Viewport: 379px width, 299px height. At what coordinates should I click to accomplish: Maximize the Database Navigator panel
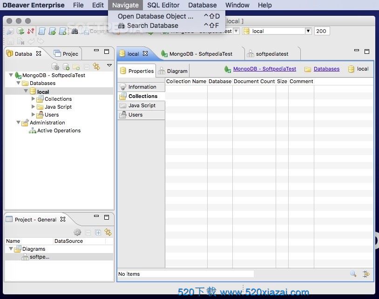point(107,52)
